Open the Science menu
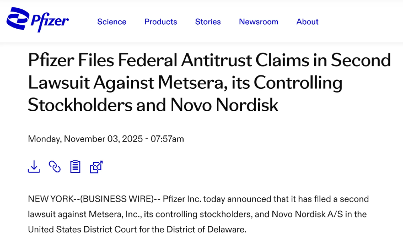This screenshot has width=403, height=240. pyautogui.click(x=112, y=22)
